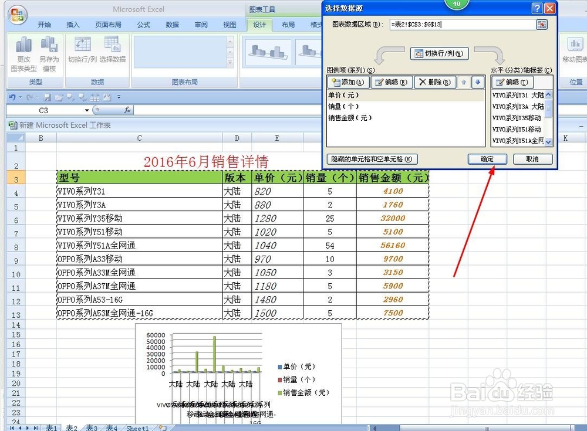Click the range selector icon beside 图表数据区域
Screen dimensions: 587x431
coord(541,25)
